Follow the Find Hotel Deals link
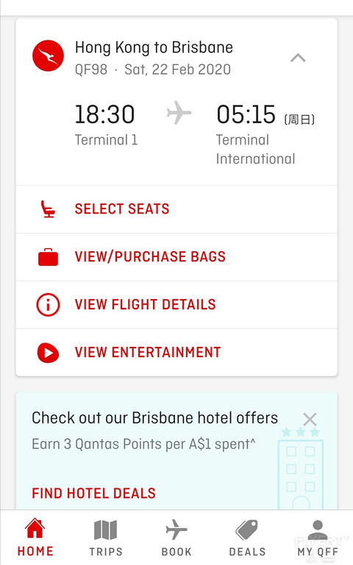This screenshot has height=565, width=353. pos(93,493)
